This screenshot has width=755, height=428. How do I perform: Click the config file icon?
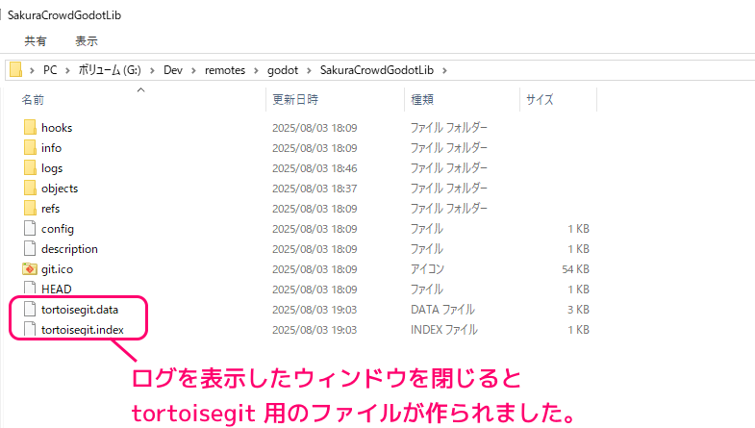pos(29,229)
